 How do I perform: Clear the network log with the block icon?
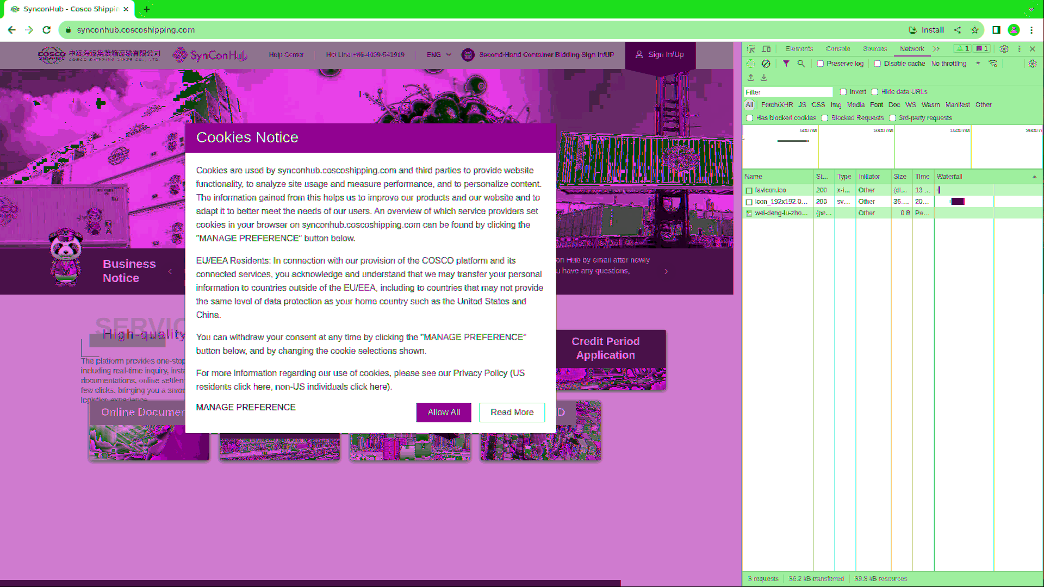(766, 64)
